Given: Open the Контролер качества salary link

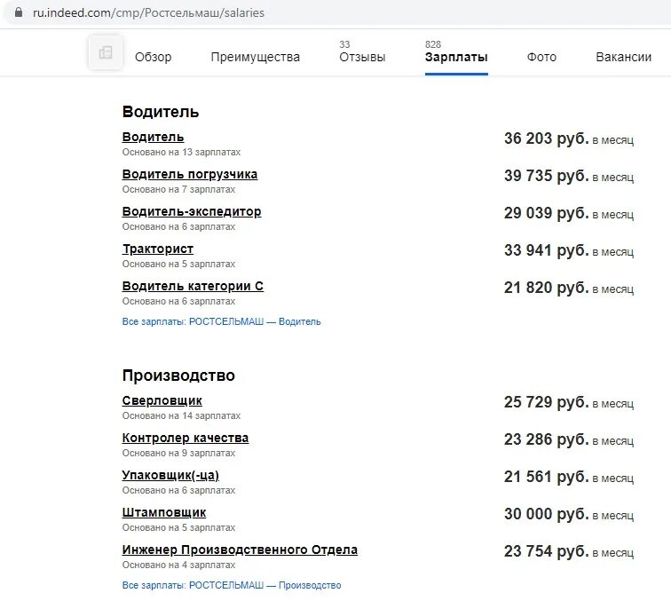Looking at the screenshot, I should 185,438.
